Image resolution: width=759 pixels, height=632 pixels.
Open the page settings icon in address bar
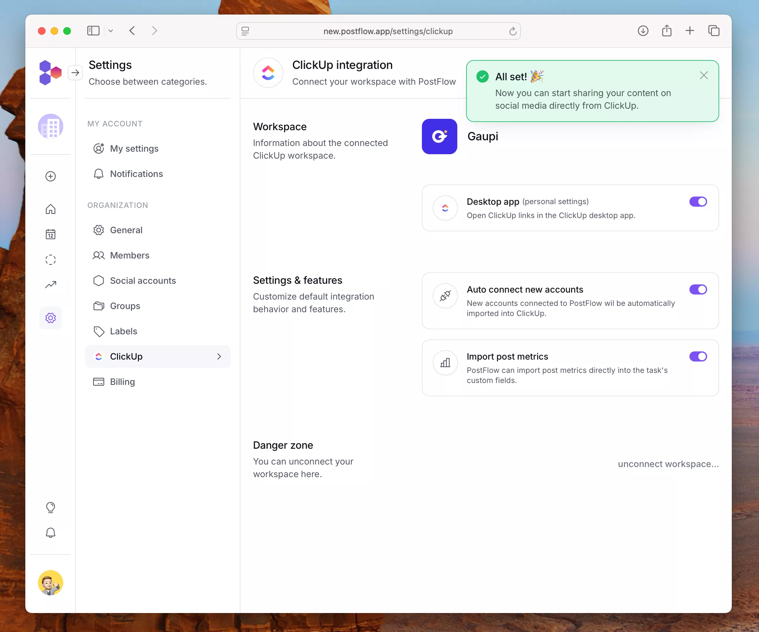[x=245, y=31]
